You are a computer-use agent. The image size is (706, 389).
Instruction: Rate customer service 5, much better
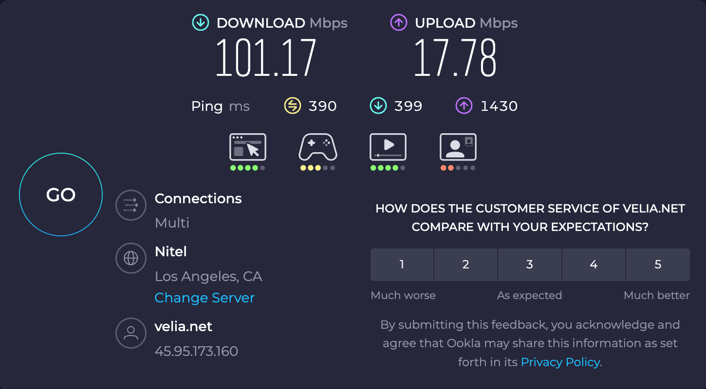coord(658,265)
